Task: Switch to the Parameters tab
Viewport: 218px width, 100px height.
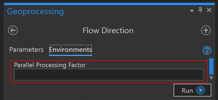Action: [26, 50]
